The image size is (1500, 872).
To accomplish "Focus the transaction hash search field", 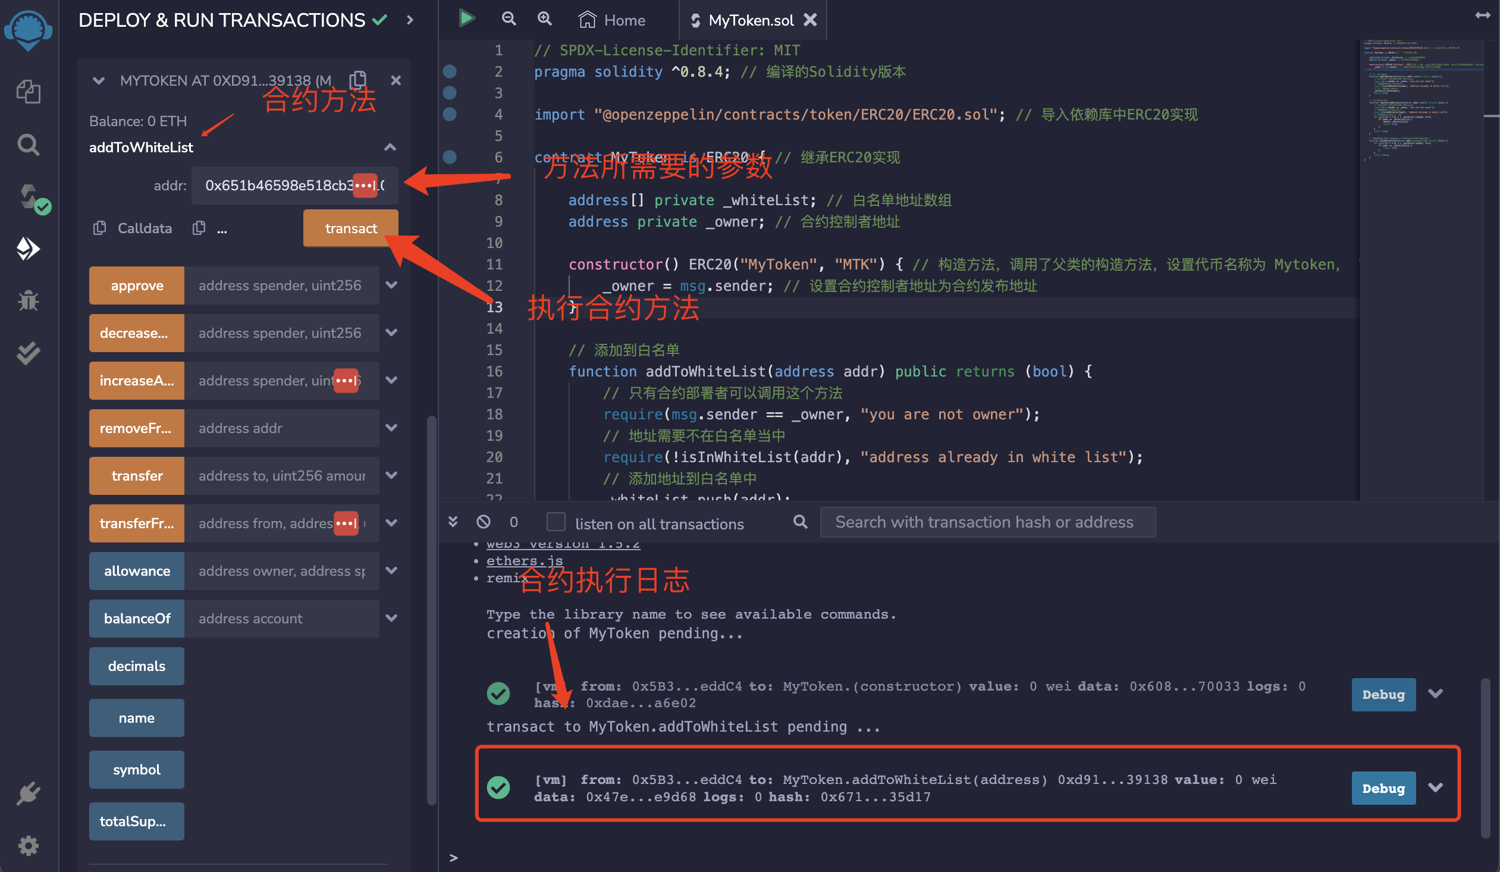I will [x=987, y=522].
